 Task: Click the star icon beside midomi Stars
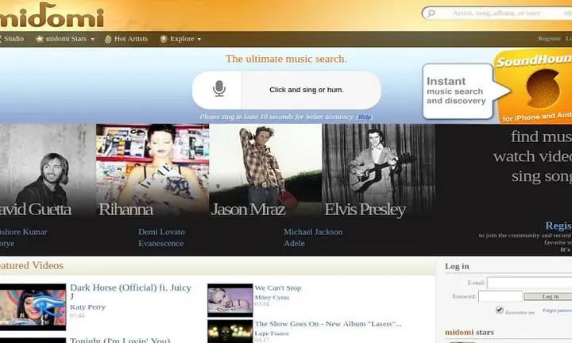point(40,39)
